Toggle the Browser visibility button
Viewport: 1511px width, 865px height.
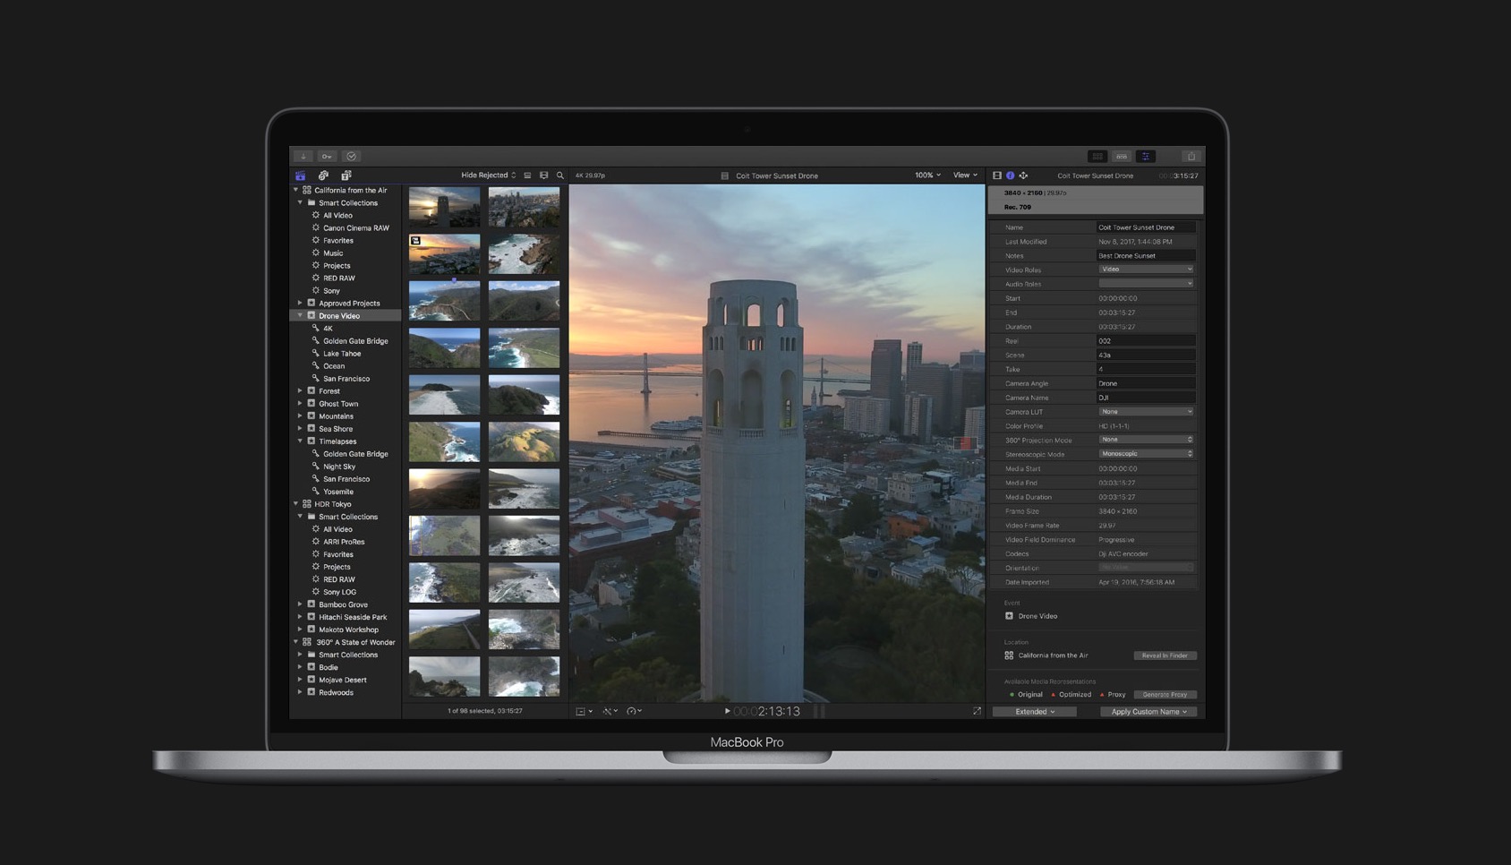1097,156
